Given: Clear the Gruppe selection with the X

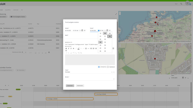Looking at the screenshot, I should click(112, 72).
